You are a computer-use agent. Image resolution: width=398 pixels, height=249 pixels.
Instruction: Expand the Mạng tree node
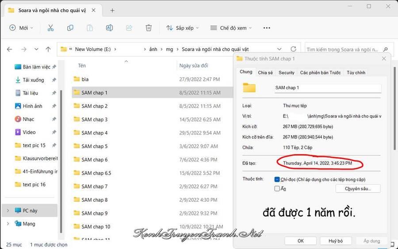tap(8, 224)
